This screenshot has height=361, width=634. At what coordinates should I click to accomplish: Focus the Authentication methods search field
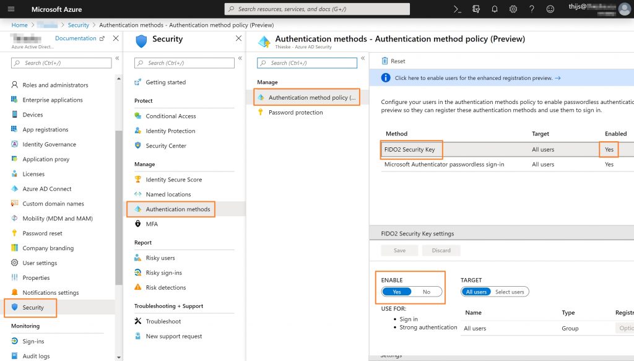(x=307, y=63)
